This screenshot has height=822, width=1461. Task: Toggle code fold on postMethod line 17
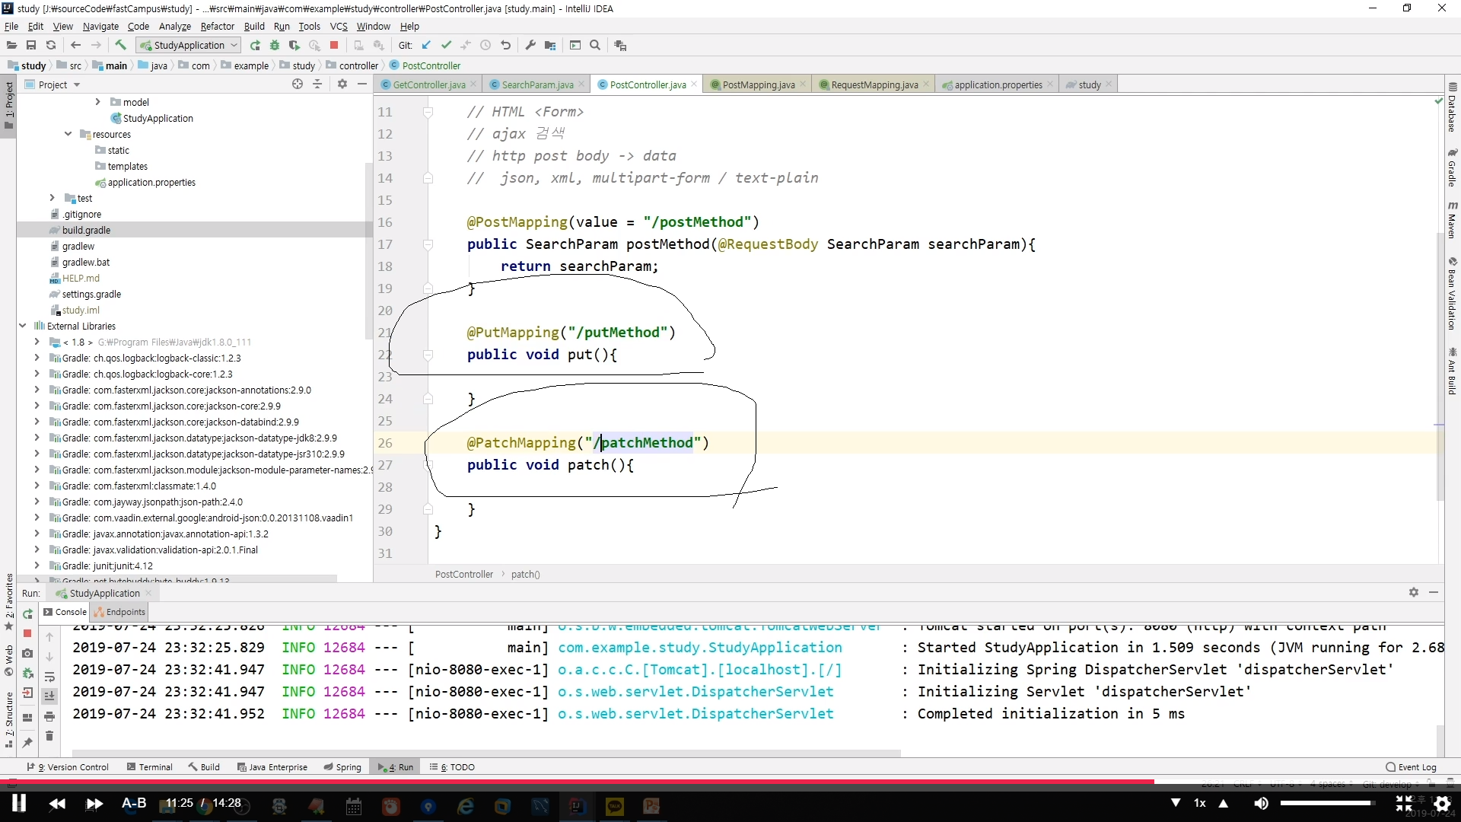point(428,244)
